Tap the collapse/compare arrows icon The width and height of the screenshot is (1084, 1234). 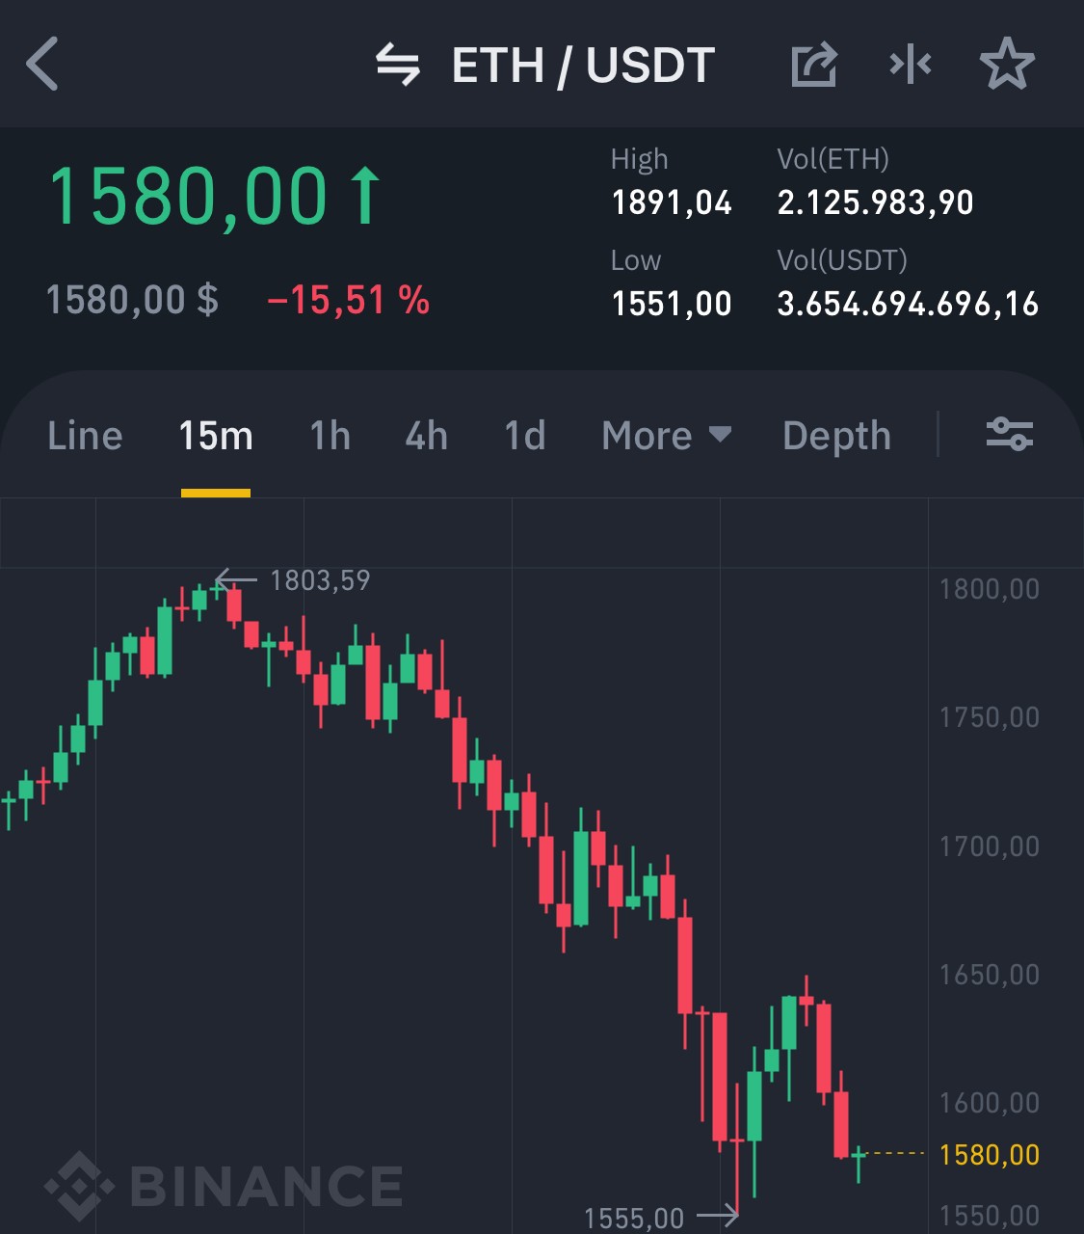point(911,65)
